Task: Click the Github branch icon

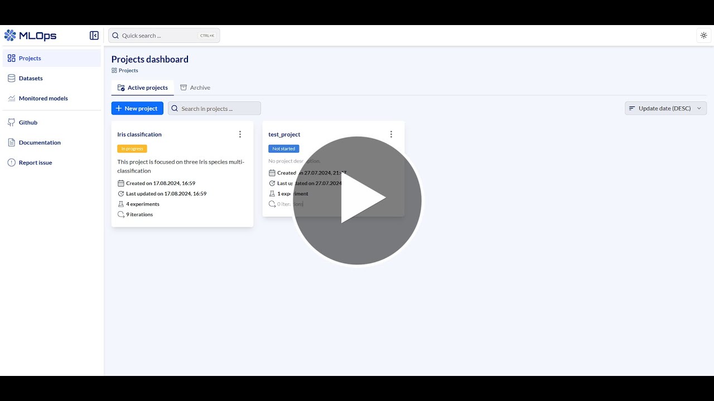Action: point(12,123)
